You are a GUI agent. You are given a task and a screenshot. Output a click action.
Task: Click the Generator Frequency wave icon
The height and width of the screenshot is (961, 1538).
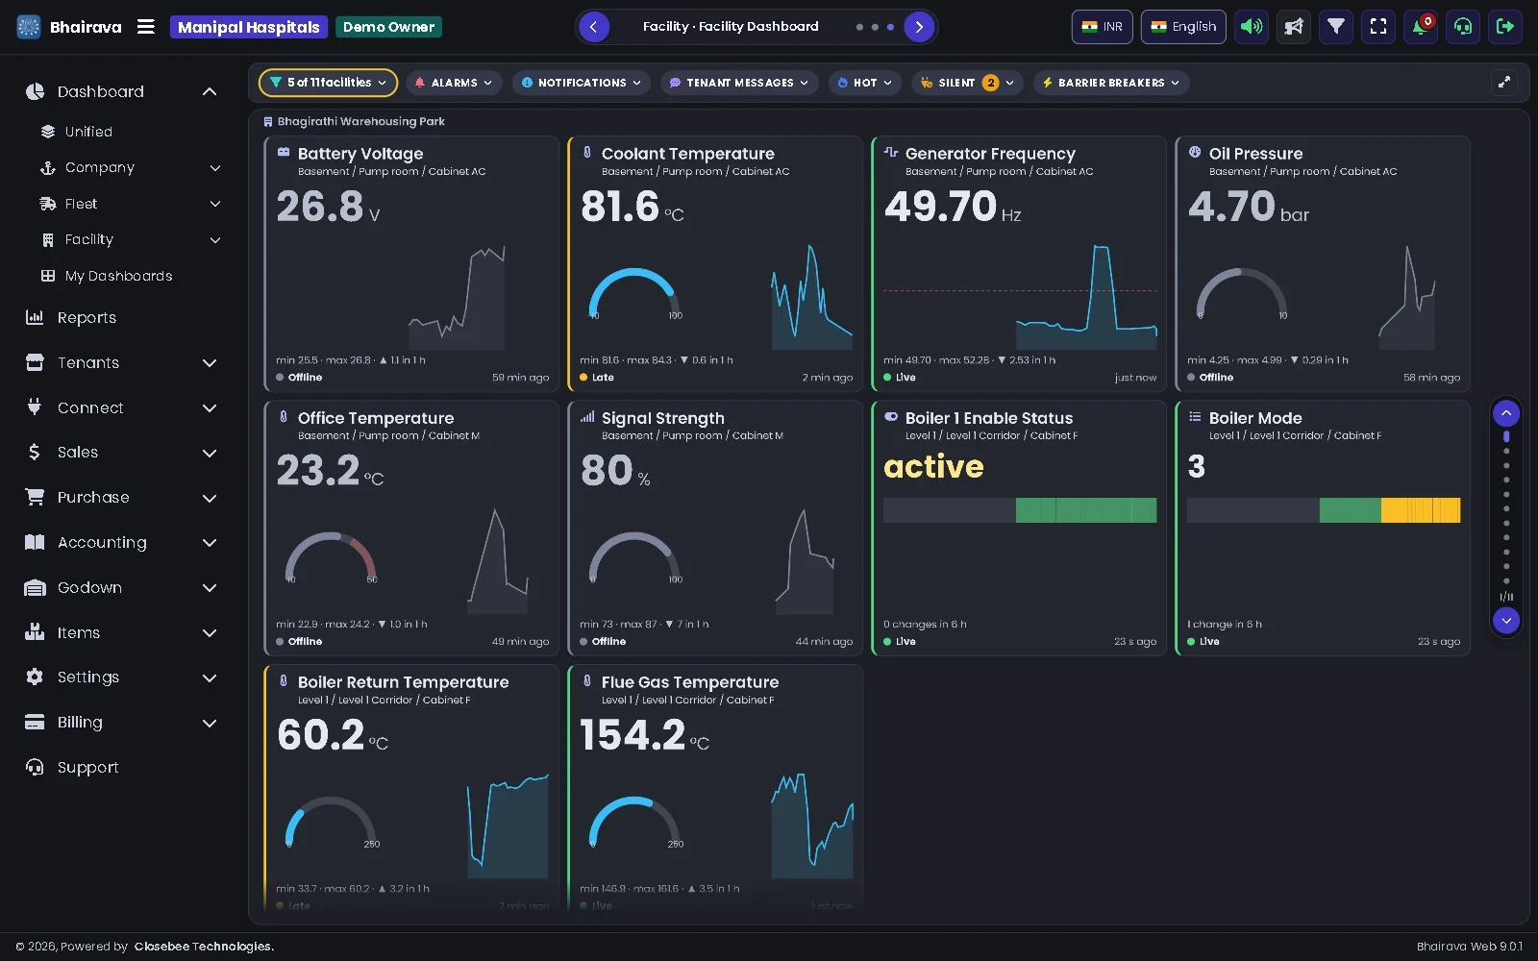point(891,152)
